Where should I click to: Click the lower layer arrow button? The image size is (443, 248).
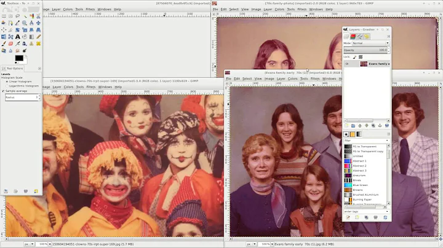(367, 125)
